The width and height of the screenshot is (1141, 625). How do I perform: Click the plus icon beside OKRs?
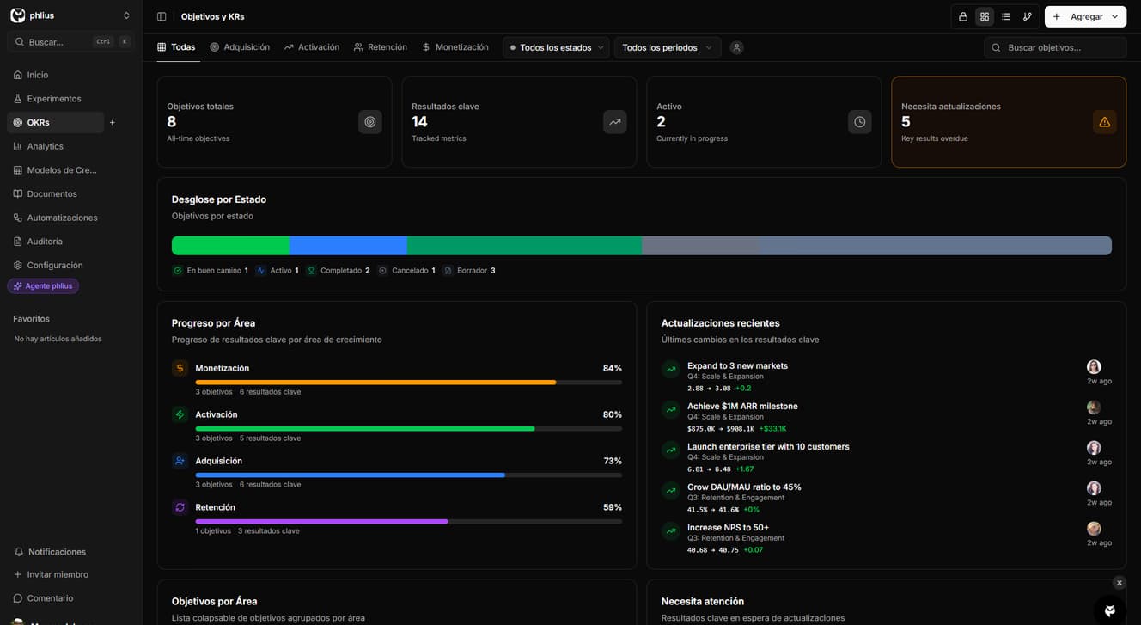point(113,123)
